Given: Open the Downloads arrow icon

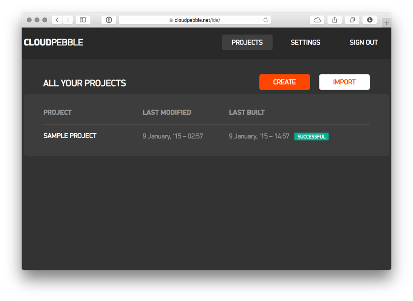Looking at the screenshot, I should [369, 20].
